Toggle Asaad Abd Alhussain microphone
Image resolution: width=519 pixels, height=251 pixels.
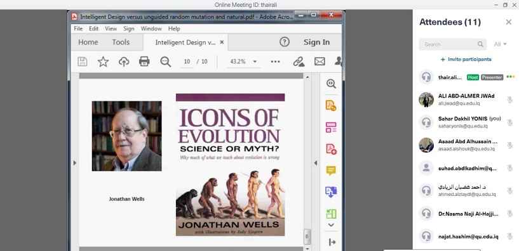[509, 145]
